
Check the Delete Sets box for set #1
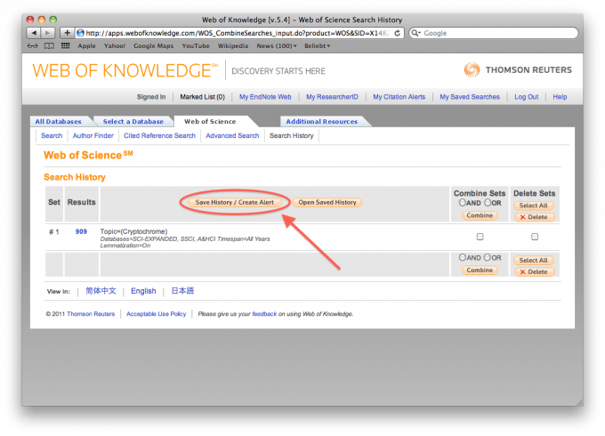click(x=535, y=237)
